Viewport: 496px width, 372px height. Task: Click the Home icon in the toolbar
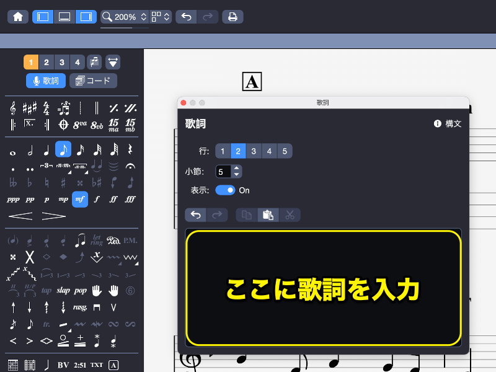coord(18,17)
